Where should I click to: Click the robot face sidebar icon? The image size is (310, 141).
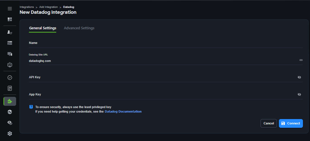click(x=10, y=65)
